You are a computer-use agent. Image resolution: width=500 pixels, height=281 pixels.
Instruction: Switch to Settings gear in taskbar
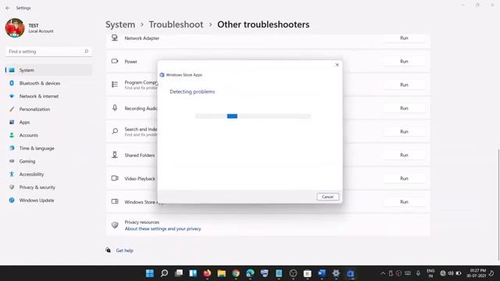[x=336, y=273]
